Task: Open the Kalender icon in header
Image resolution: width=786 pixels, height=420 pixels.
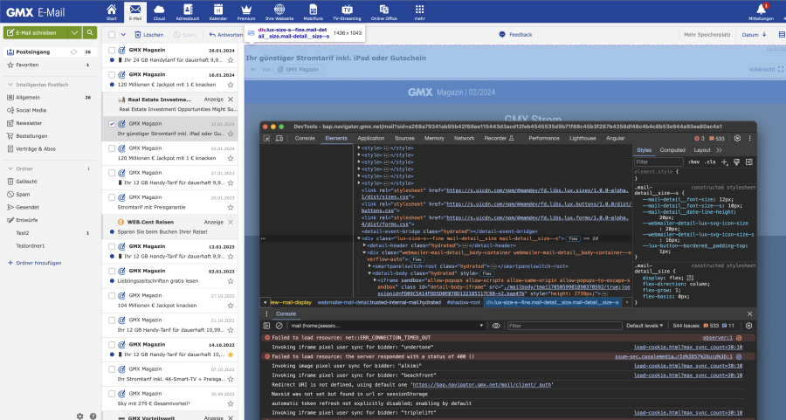Action: pos(217,11)
